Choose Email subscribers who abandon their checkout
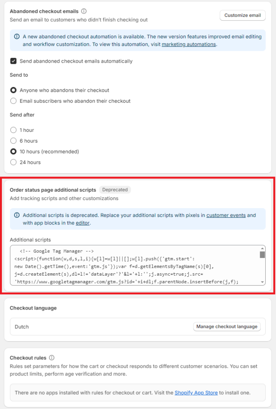 coord(14,101)
